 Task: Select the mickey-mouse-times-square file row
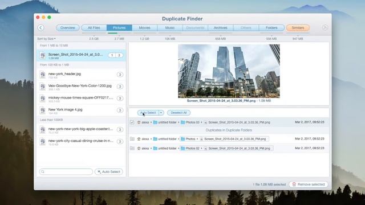tap(81, 99)
